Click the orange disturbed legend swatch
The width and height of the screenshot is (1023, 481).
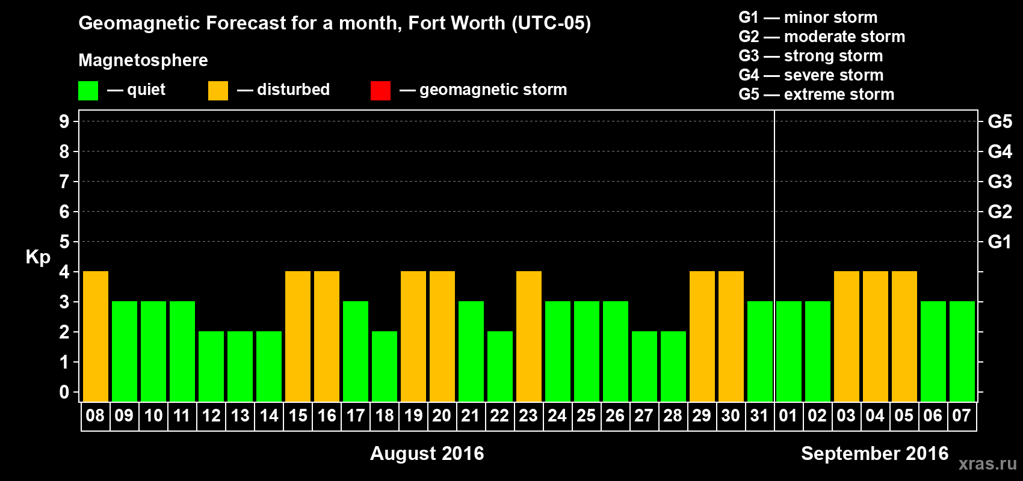click(218, 91)
